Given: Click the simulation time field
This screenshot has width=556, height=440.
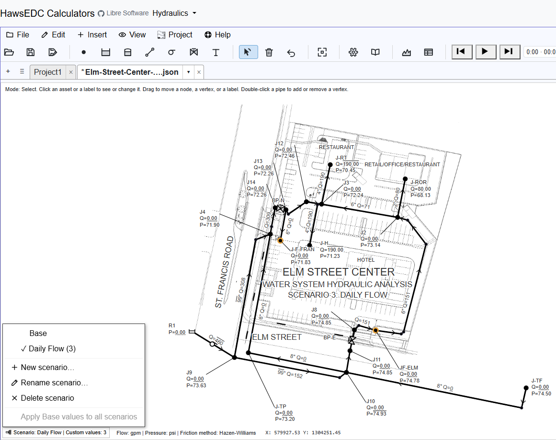Looking at the screenshot, I should coord(540,52).
